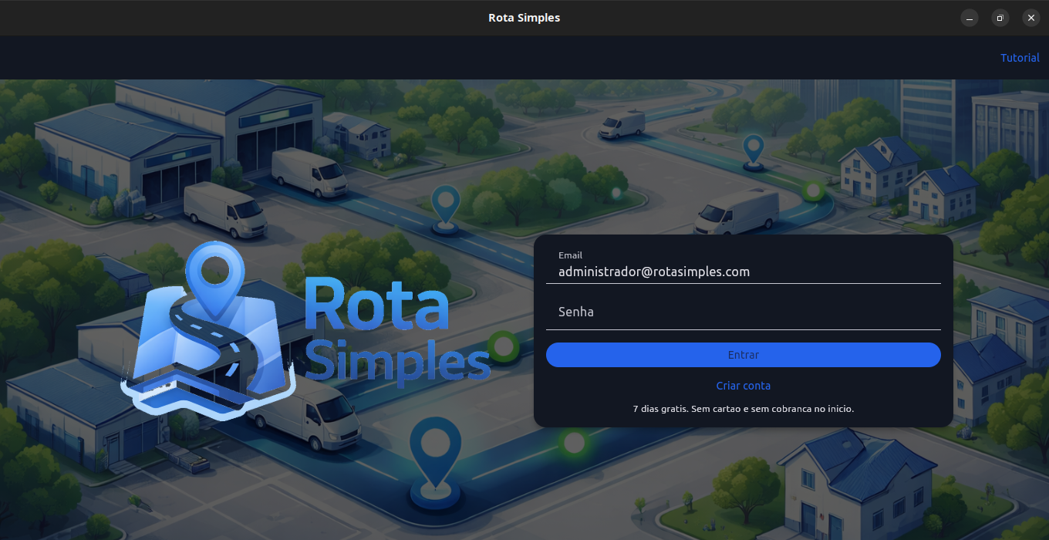Image resolution: width=1049 pixels, height=540 pixels.
Task: Open the Tutorial link
Action: pyautogui.click(x=1020, y=57)
